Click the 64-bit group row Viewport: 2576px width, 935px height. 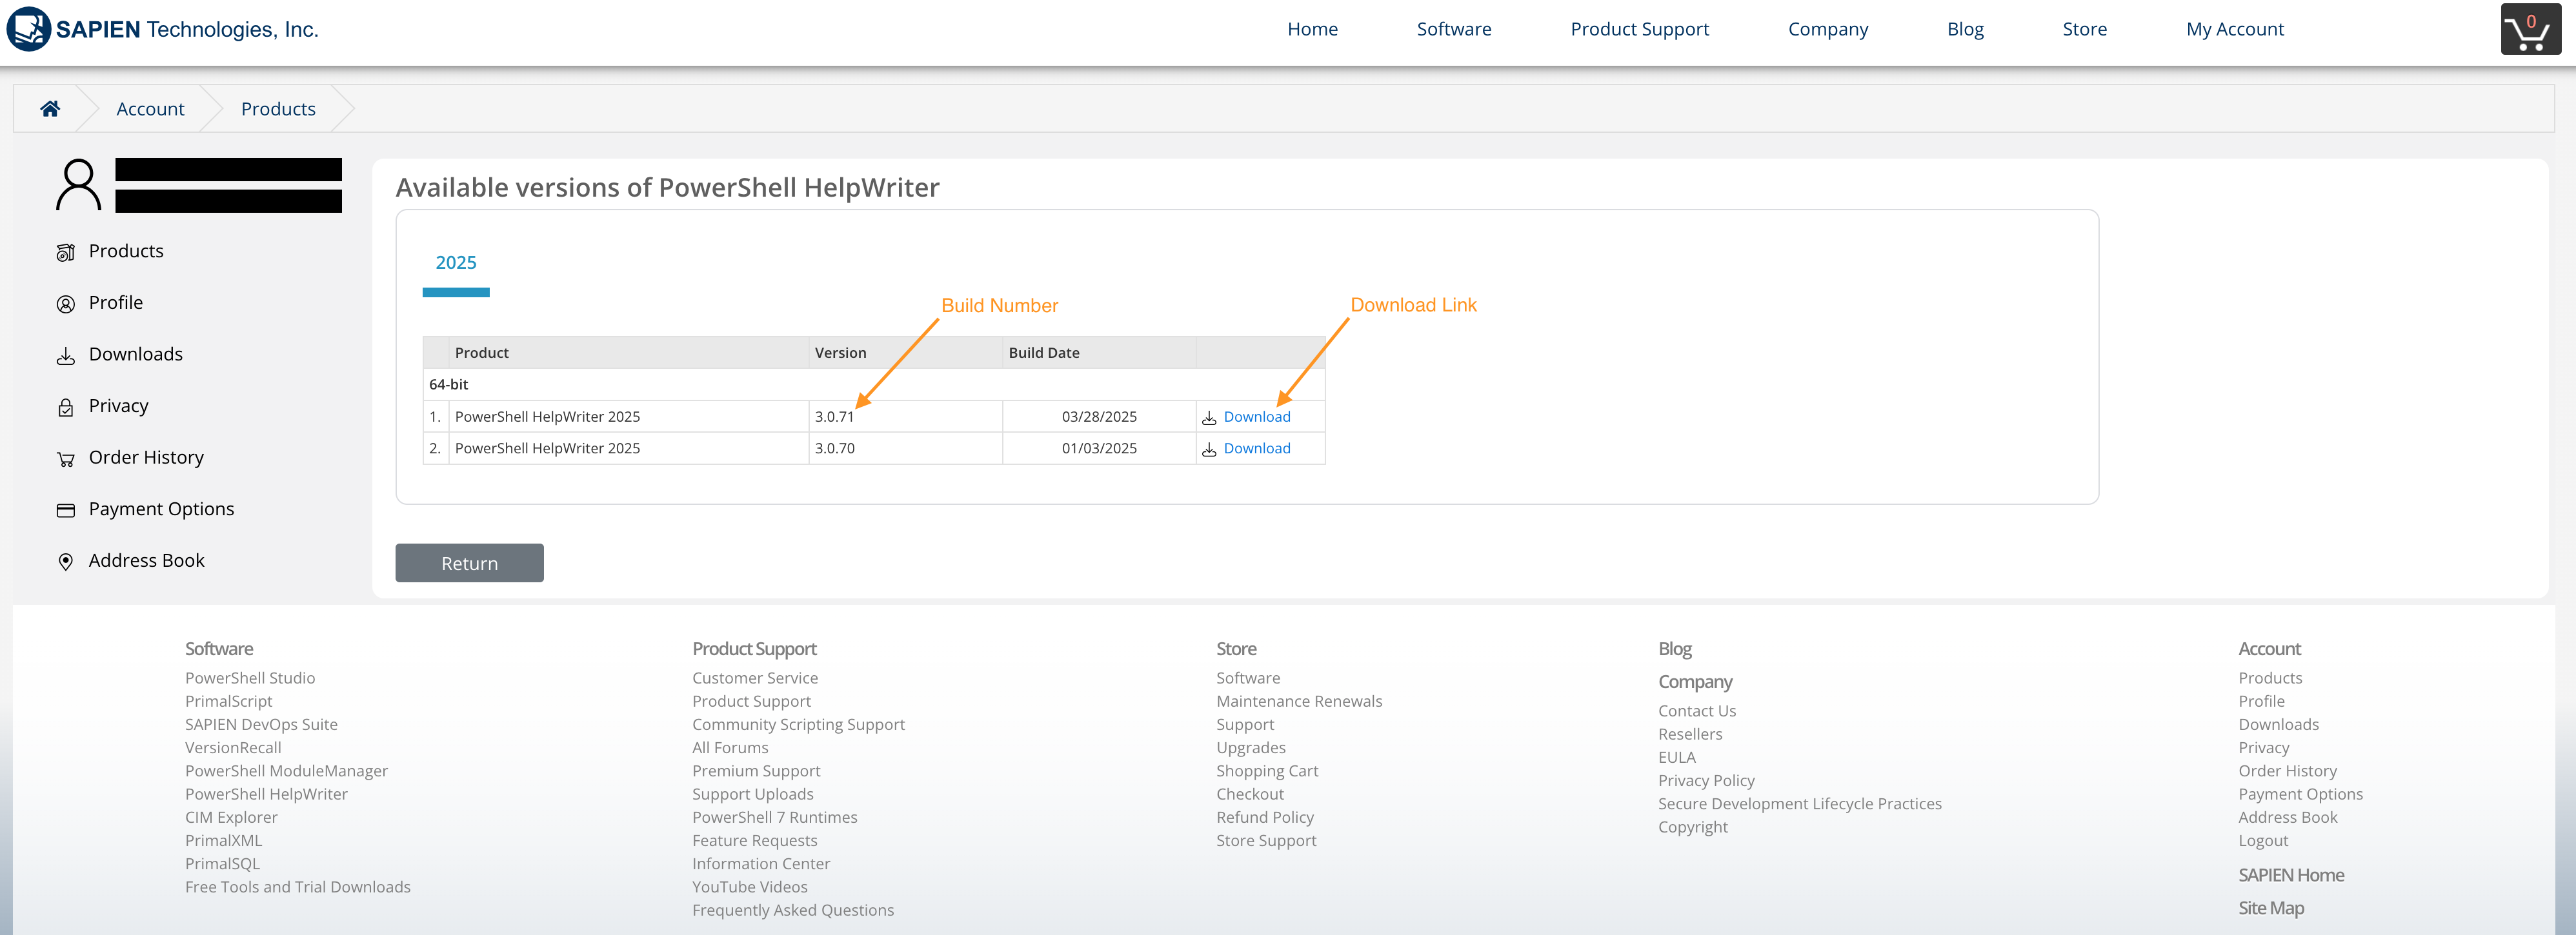point(874,384)
